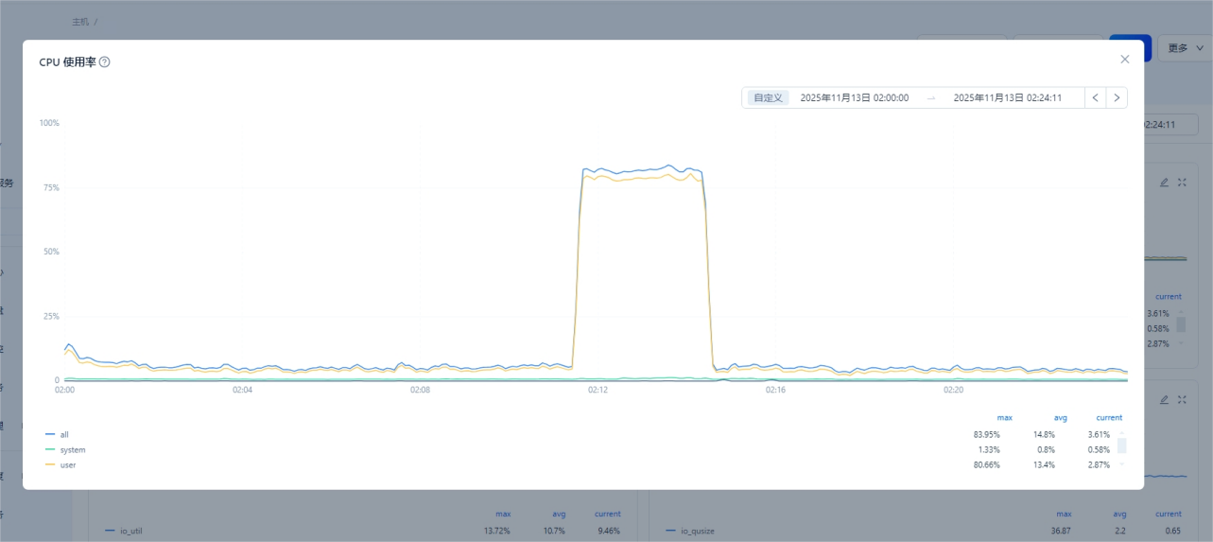The image size is (1213, 542).
Task: Sort legend by max column
Action: click(x=1004, y=417)
